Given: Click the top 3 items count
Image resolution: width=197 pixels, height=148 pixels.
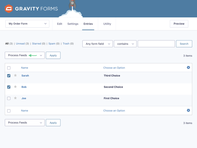Looking at the screenshot, I should coord(188,56).
